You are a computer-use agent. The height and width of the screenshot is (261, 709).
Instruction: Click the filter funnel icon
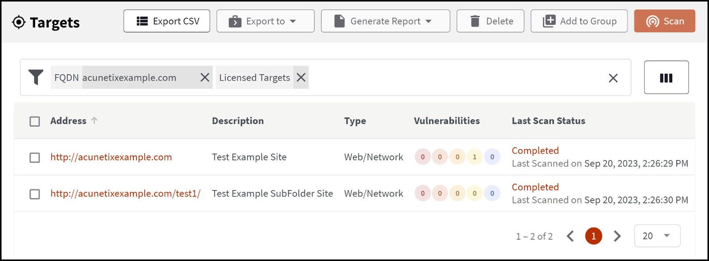(36, 77)
